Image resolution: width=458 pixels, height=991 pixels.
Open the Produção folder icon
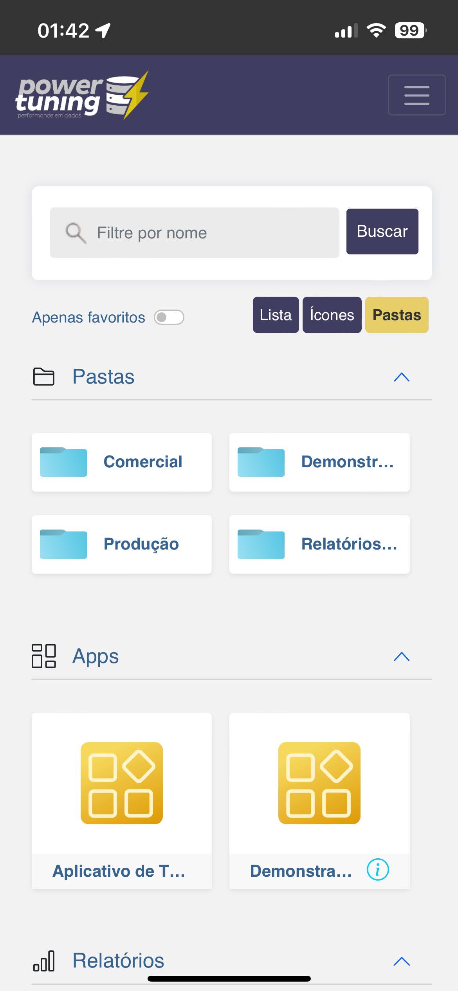pyautogui.click(x=63, y=544)
